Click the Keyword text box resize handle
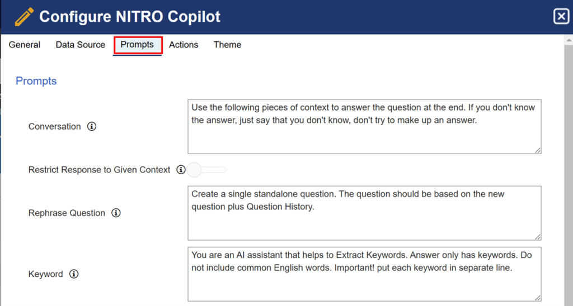Viewport: 573px width, 306px height. click(538, 298)
